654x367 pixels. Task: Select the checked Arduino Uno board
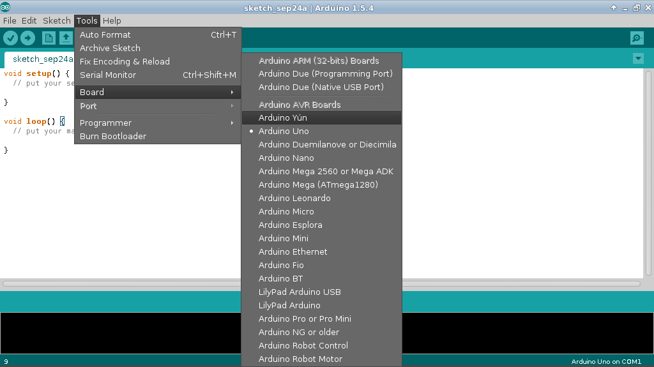(322, 131)
